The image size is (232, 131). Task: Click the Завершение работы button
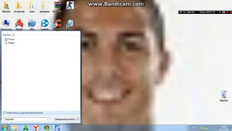click(65, 119)
